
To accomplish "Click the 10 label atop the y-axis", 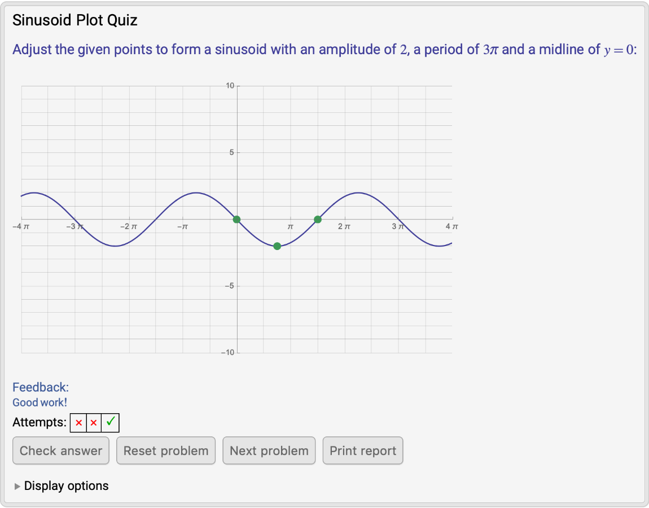I will pyautogui.click(x=230, y=86).
